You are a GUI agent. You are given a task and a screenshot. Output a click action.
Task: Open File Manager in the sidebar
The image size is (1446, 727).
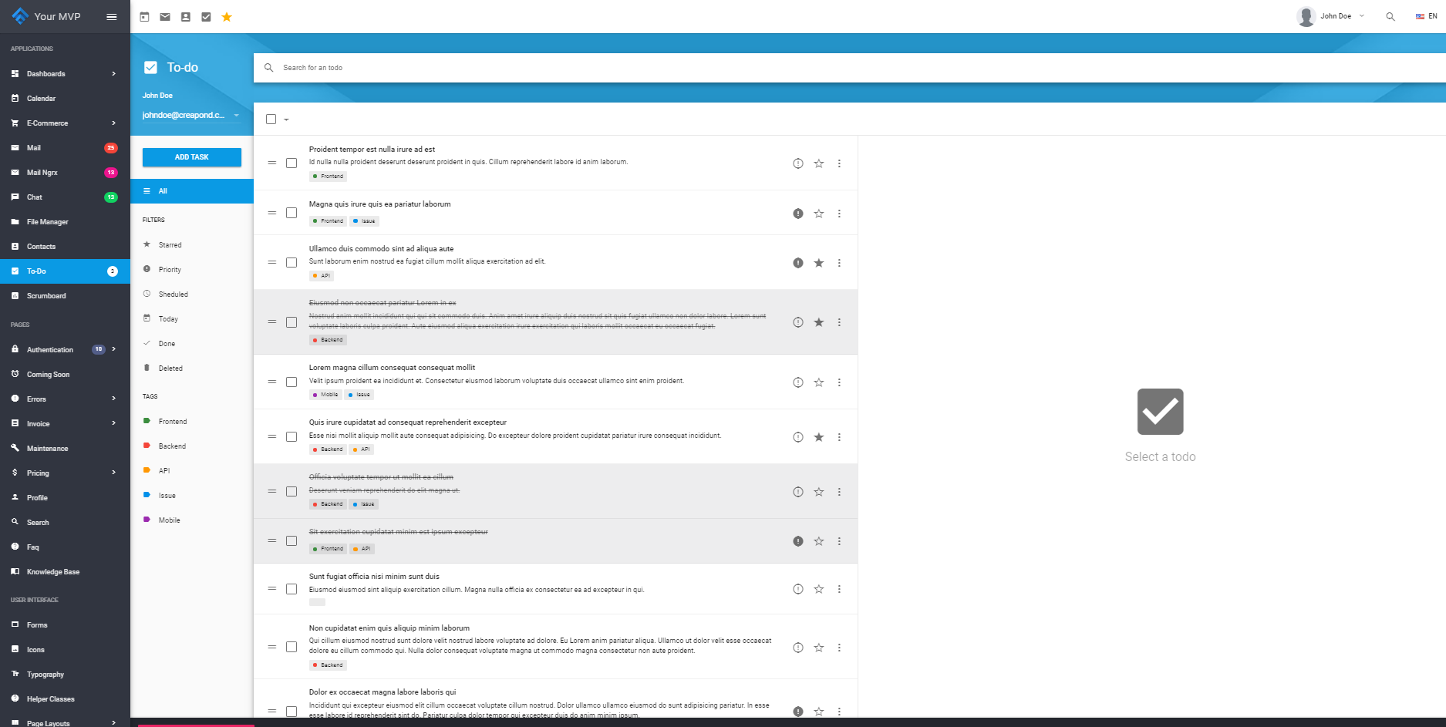tap(65, 222)
